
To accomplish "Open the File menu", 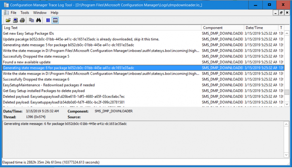I will pos(13,12).
